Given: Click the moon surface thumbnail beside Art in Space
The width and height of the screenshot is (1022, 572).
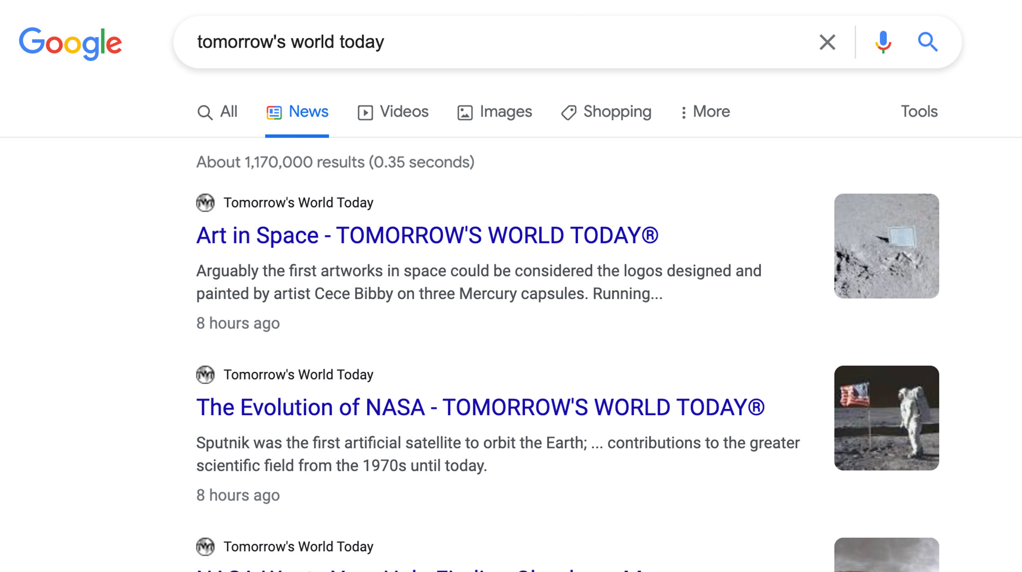Looking at the screenshot, I should [886, 246].
